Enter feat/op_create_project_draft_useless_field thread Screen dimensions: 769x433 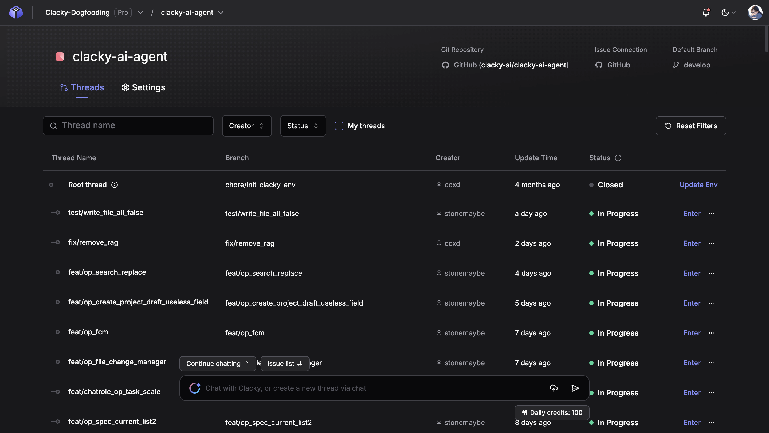pyautogui.click(x=692, y=303)
